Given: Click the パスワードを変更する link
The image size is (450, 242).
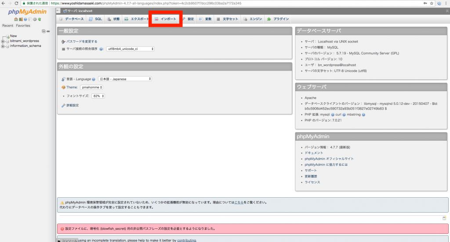Looking at the screenshot, I should point(81,41).
